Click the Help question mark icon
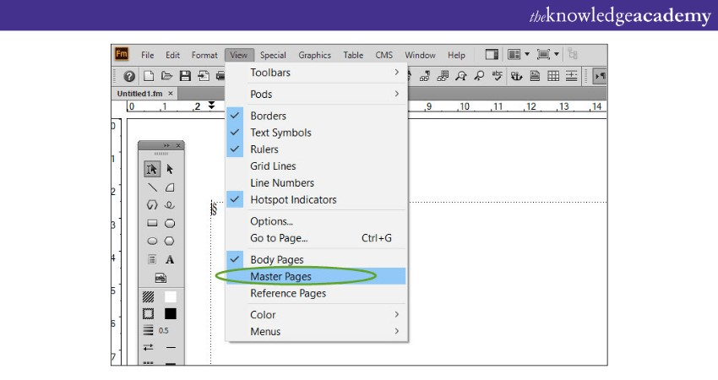This screenshot has height=380, width=718. [x=129, y=76]
